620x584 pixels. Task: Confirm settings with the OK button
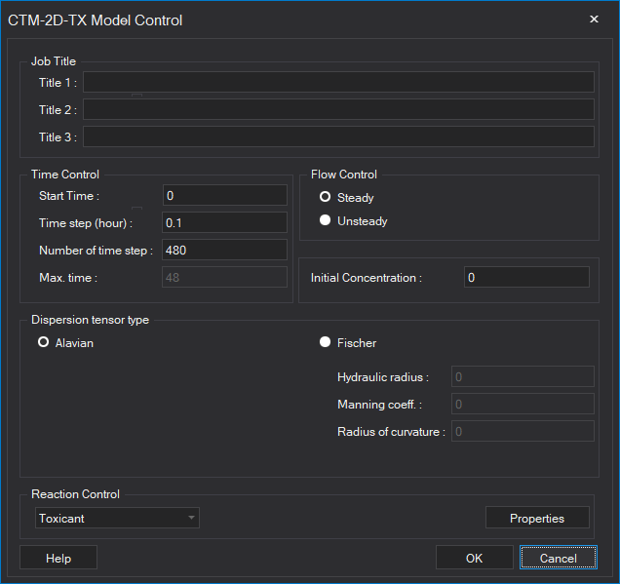pos(475,558)
